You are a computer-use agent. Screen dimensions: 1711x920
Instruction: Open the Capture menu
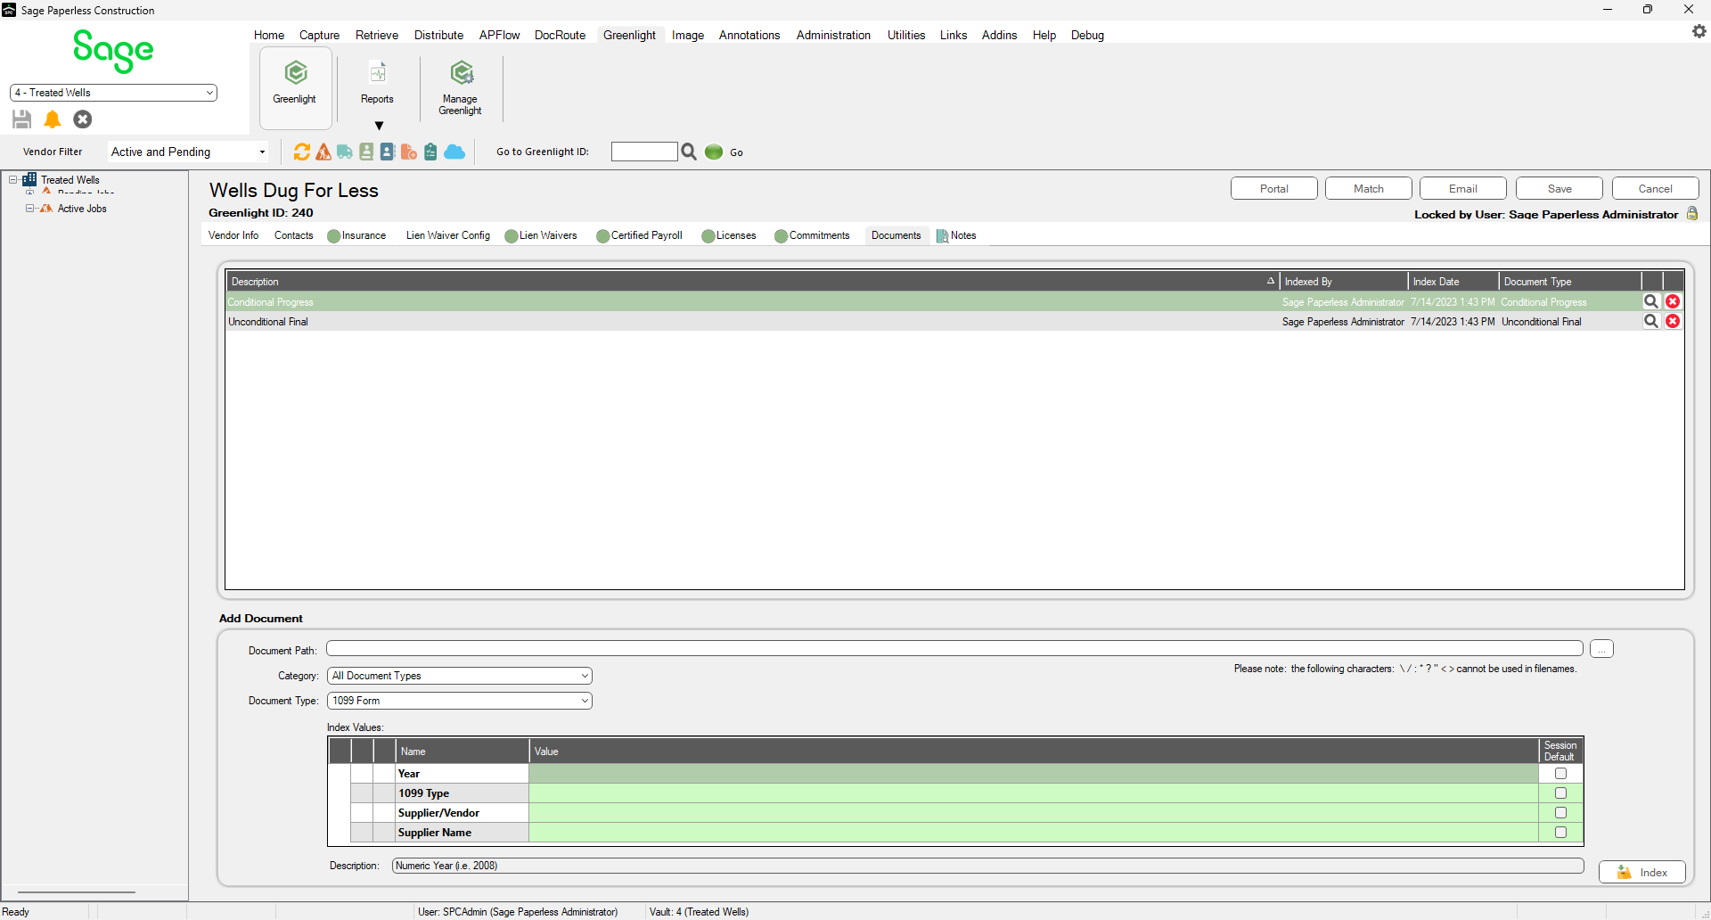coord(320,36)
